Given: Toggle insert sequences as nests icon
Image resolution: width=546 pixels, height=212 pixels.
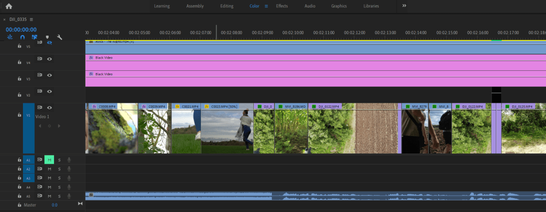Looking at the screenshot, I should click(10, 37).
